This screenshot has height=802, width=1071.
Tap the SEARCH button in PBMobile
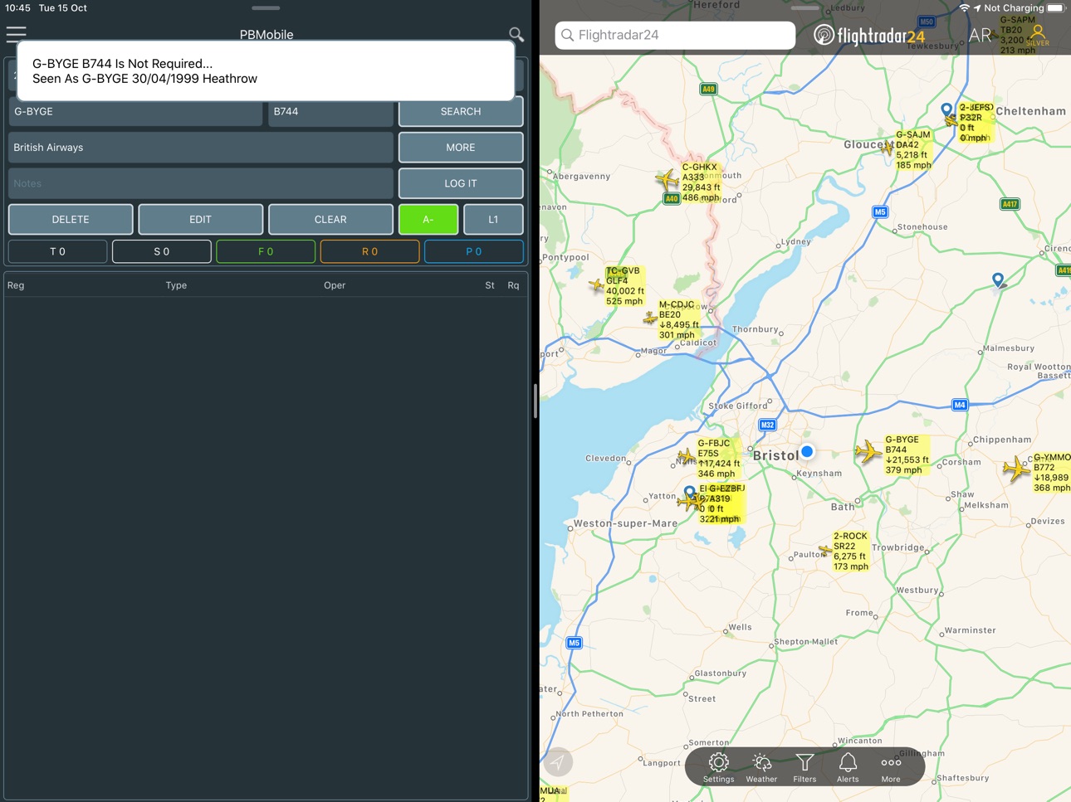click(461, 111)
